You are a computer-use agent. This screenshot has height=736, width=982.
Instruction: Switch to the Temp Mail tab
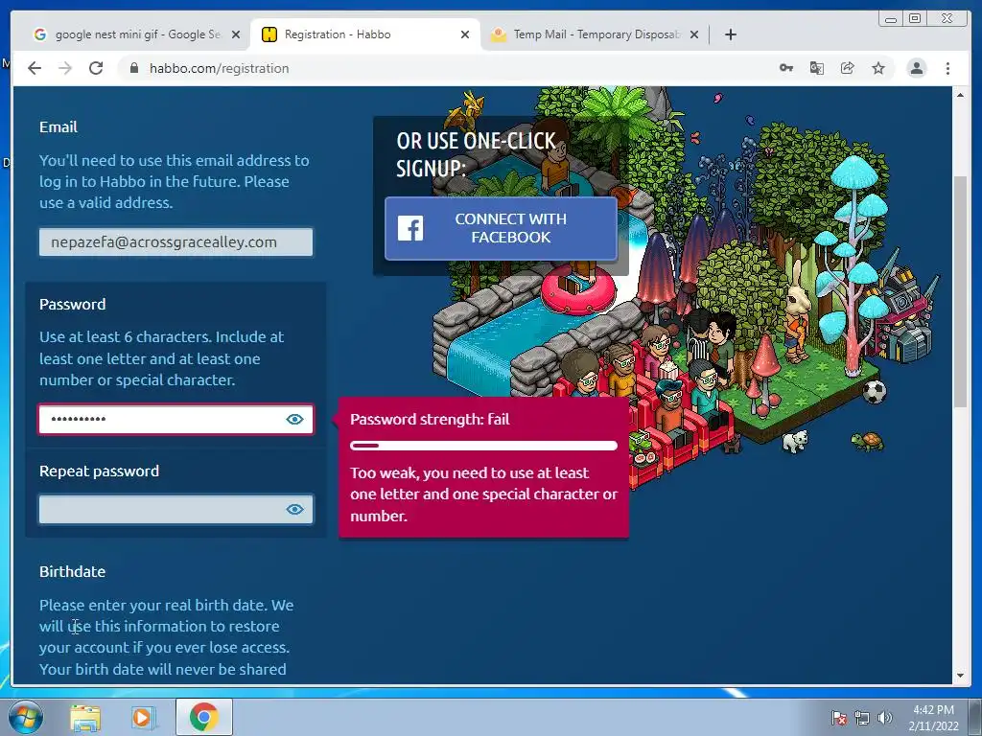coord(595,35)
